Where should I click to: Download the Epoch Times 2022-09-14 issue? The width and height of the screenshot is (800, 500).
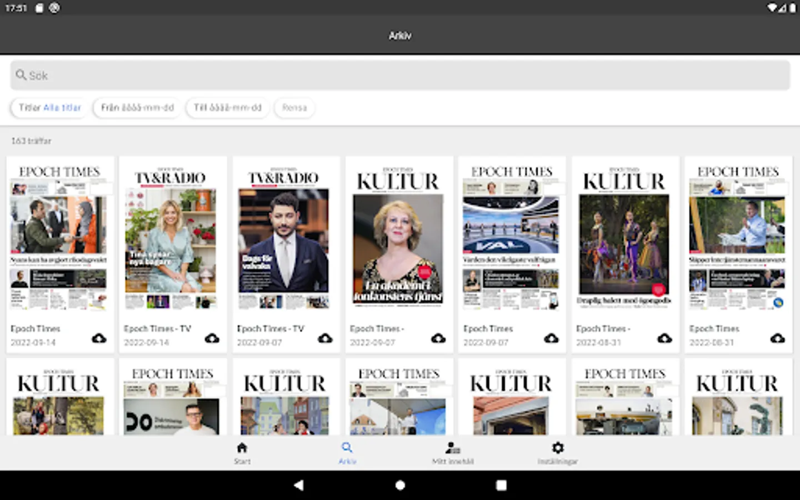click(99, 338)
